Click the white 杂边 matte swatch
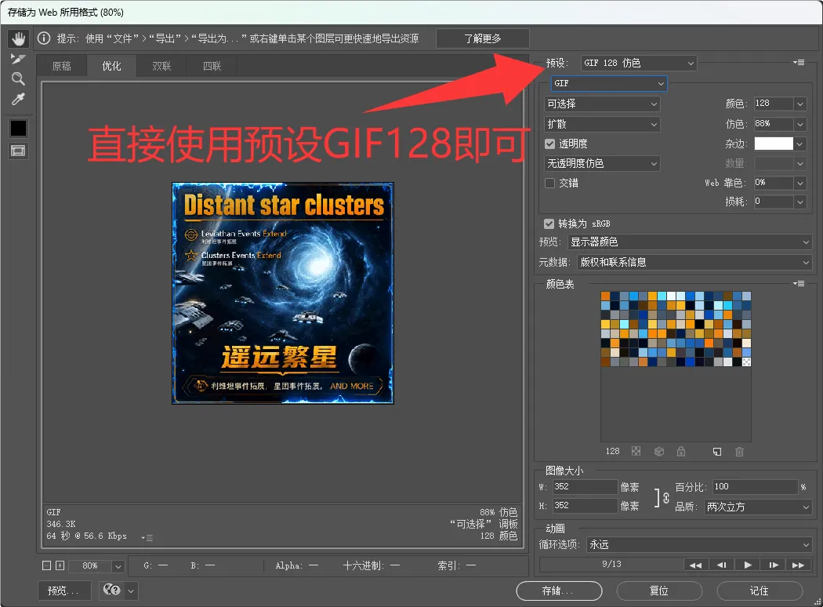This screenshot has width=823, height=607. coord(774,144)
